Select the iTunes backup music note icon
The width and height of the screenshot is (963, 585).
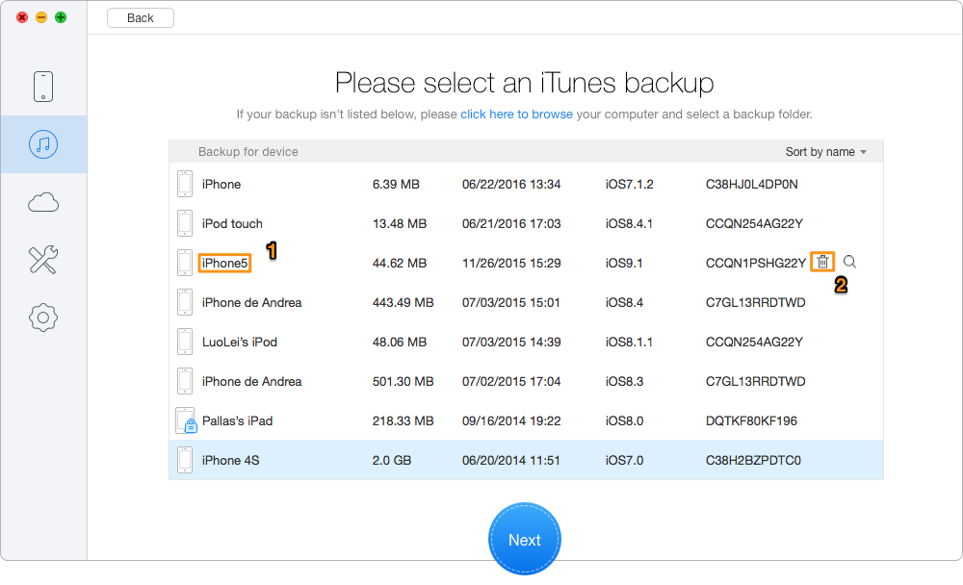(x=43, y=144)
